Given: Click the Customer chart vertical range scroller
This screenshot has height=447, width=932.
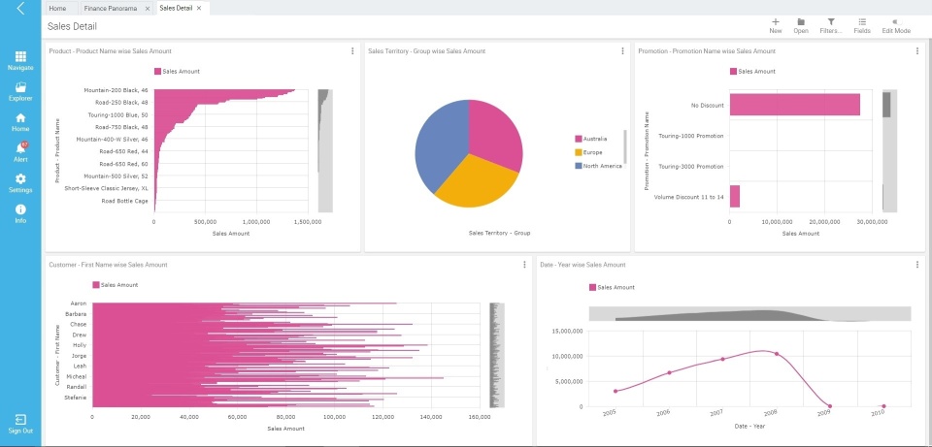Looking at the screenshot, I should (497, 355).
